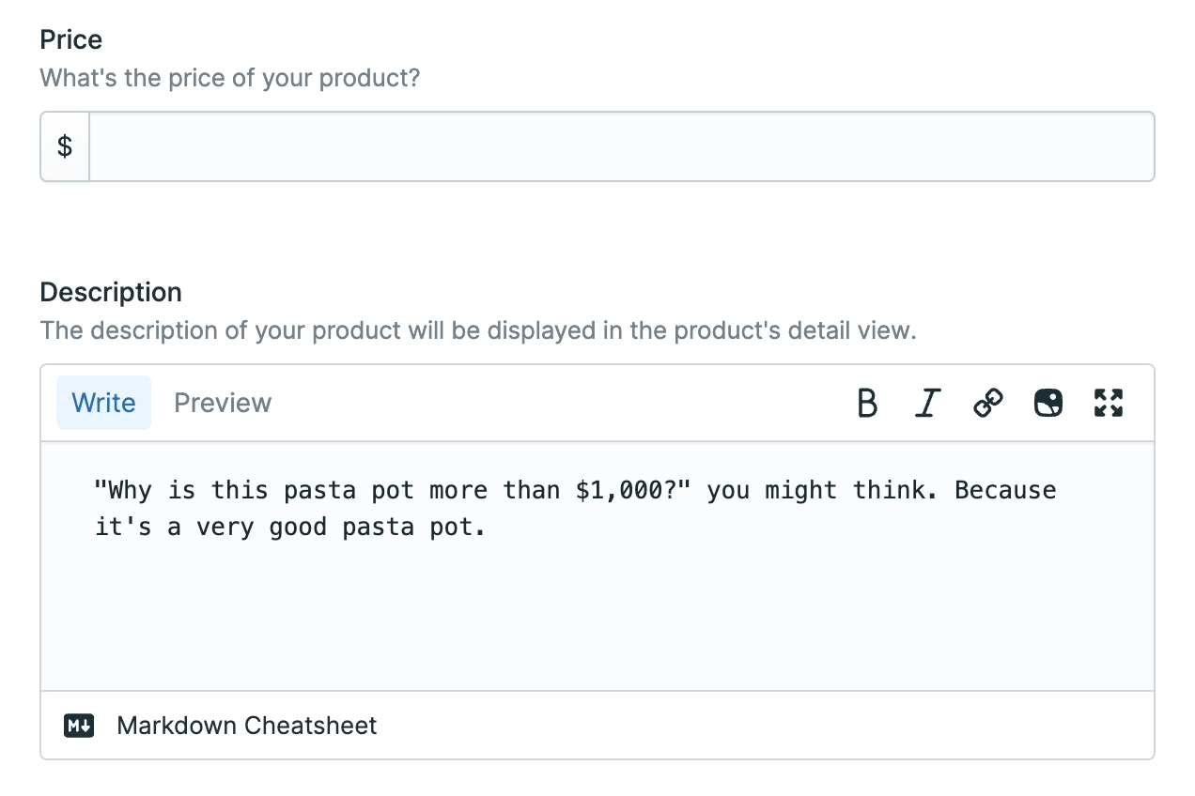This screenshot has height=796, width=1195.
Task: Click the dollar sign prefix box
Action: click(x=64, y=146)
